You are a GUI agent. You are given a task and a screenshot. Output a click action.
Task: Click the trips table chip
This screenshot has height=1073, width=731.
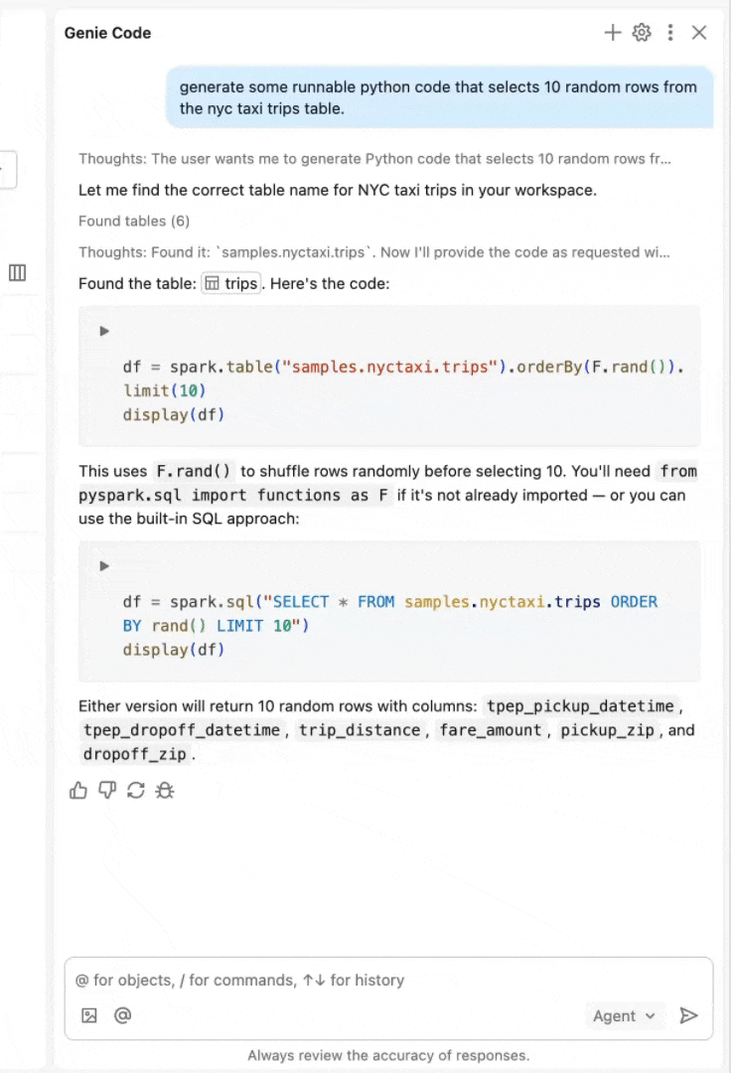pos(230,282)
